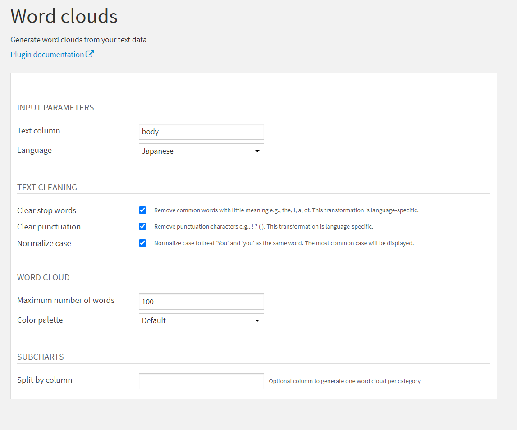
Task: Click the Language field label
Action: 34,150
